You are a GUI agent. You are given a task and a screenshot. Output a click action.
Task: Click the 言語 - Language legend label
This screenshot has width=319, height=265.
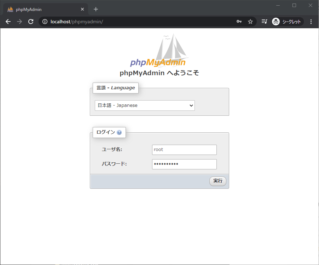[116, 88]
